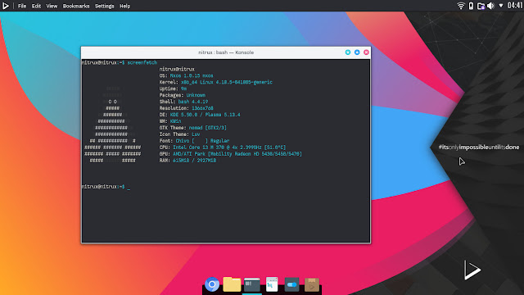Open the device notifier folder tray icon

click(x=481, y=6)
